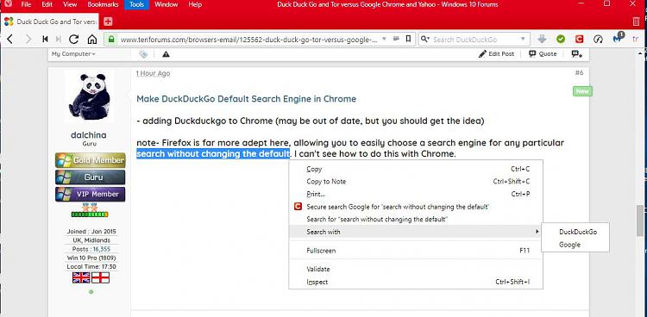Toggle reader view icon in address bar

[396, 39]
